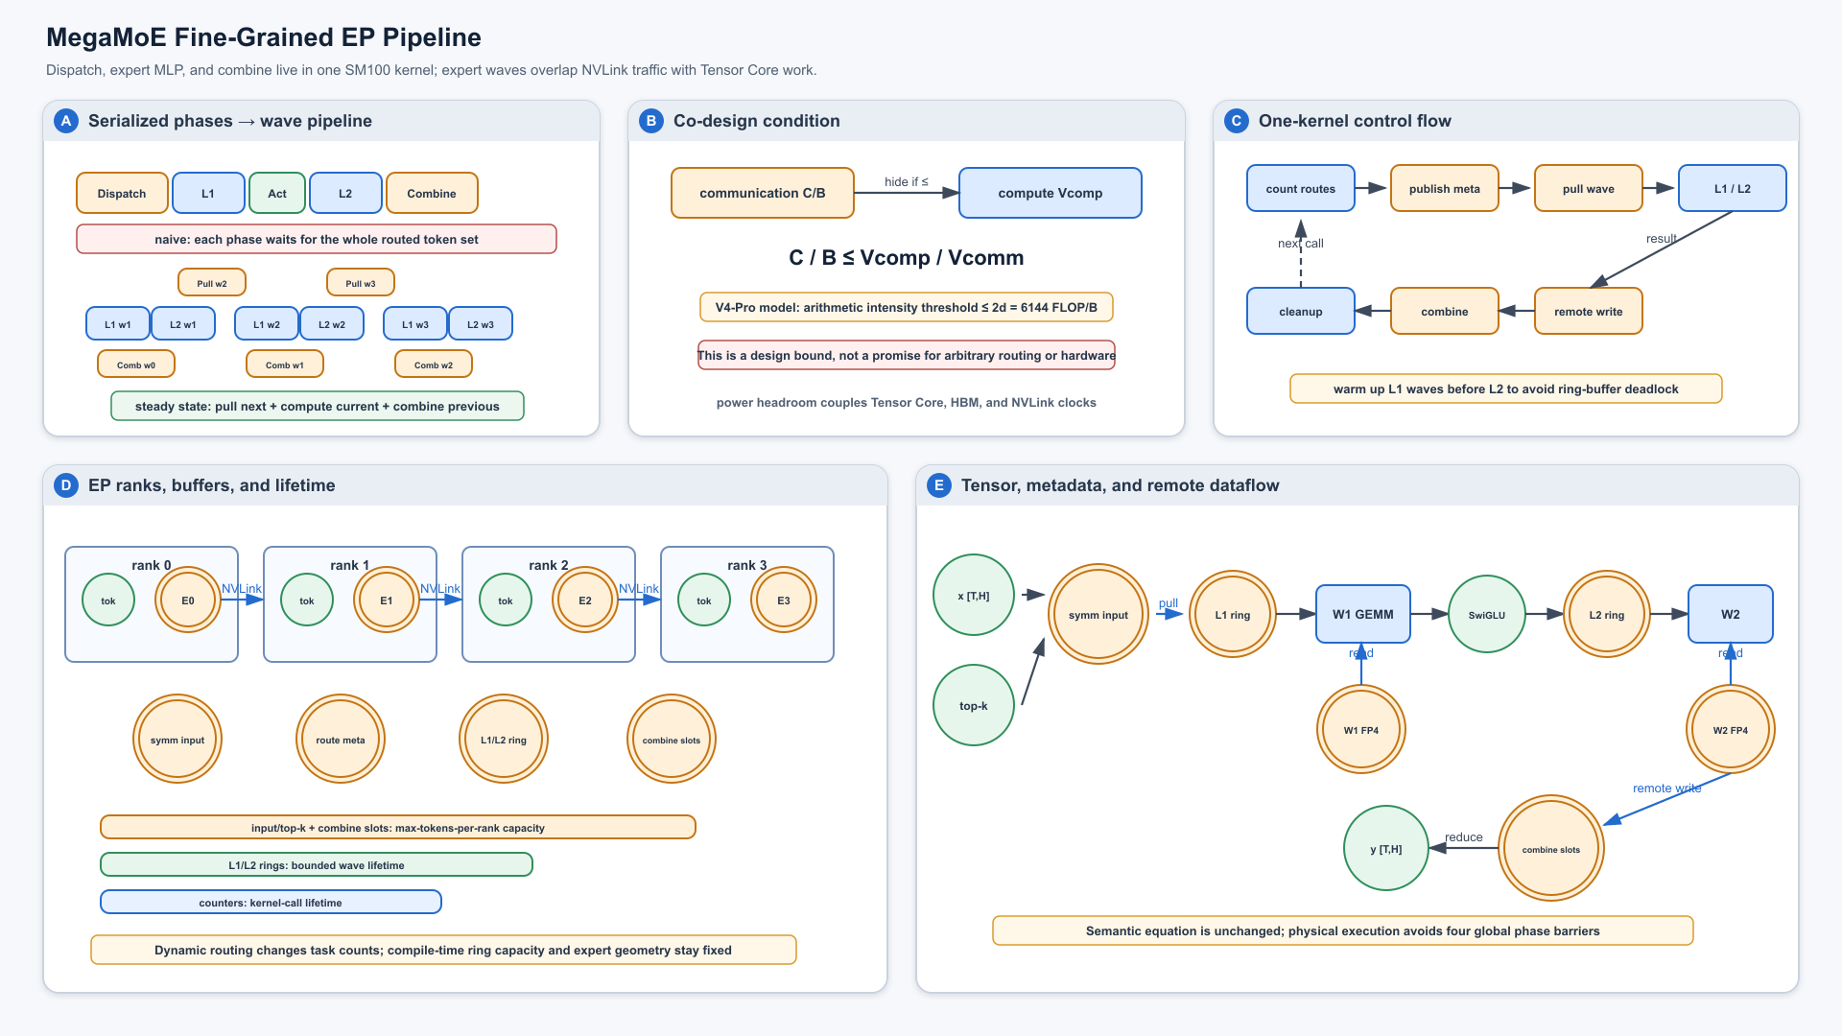Viewport: 1842px width, 1036px height.
Task: Select the count routes step
Action: 1301,189
